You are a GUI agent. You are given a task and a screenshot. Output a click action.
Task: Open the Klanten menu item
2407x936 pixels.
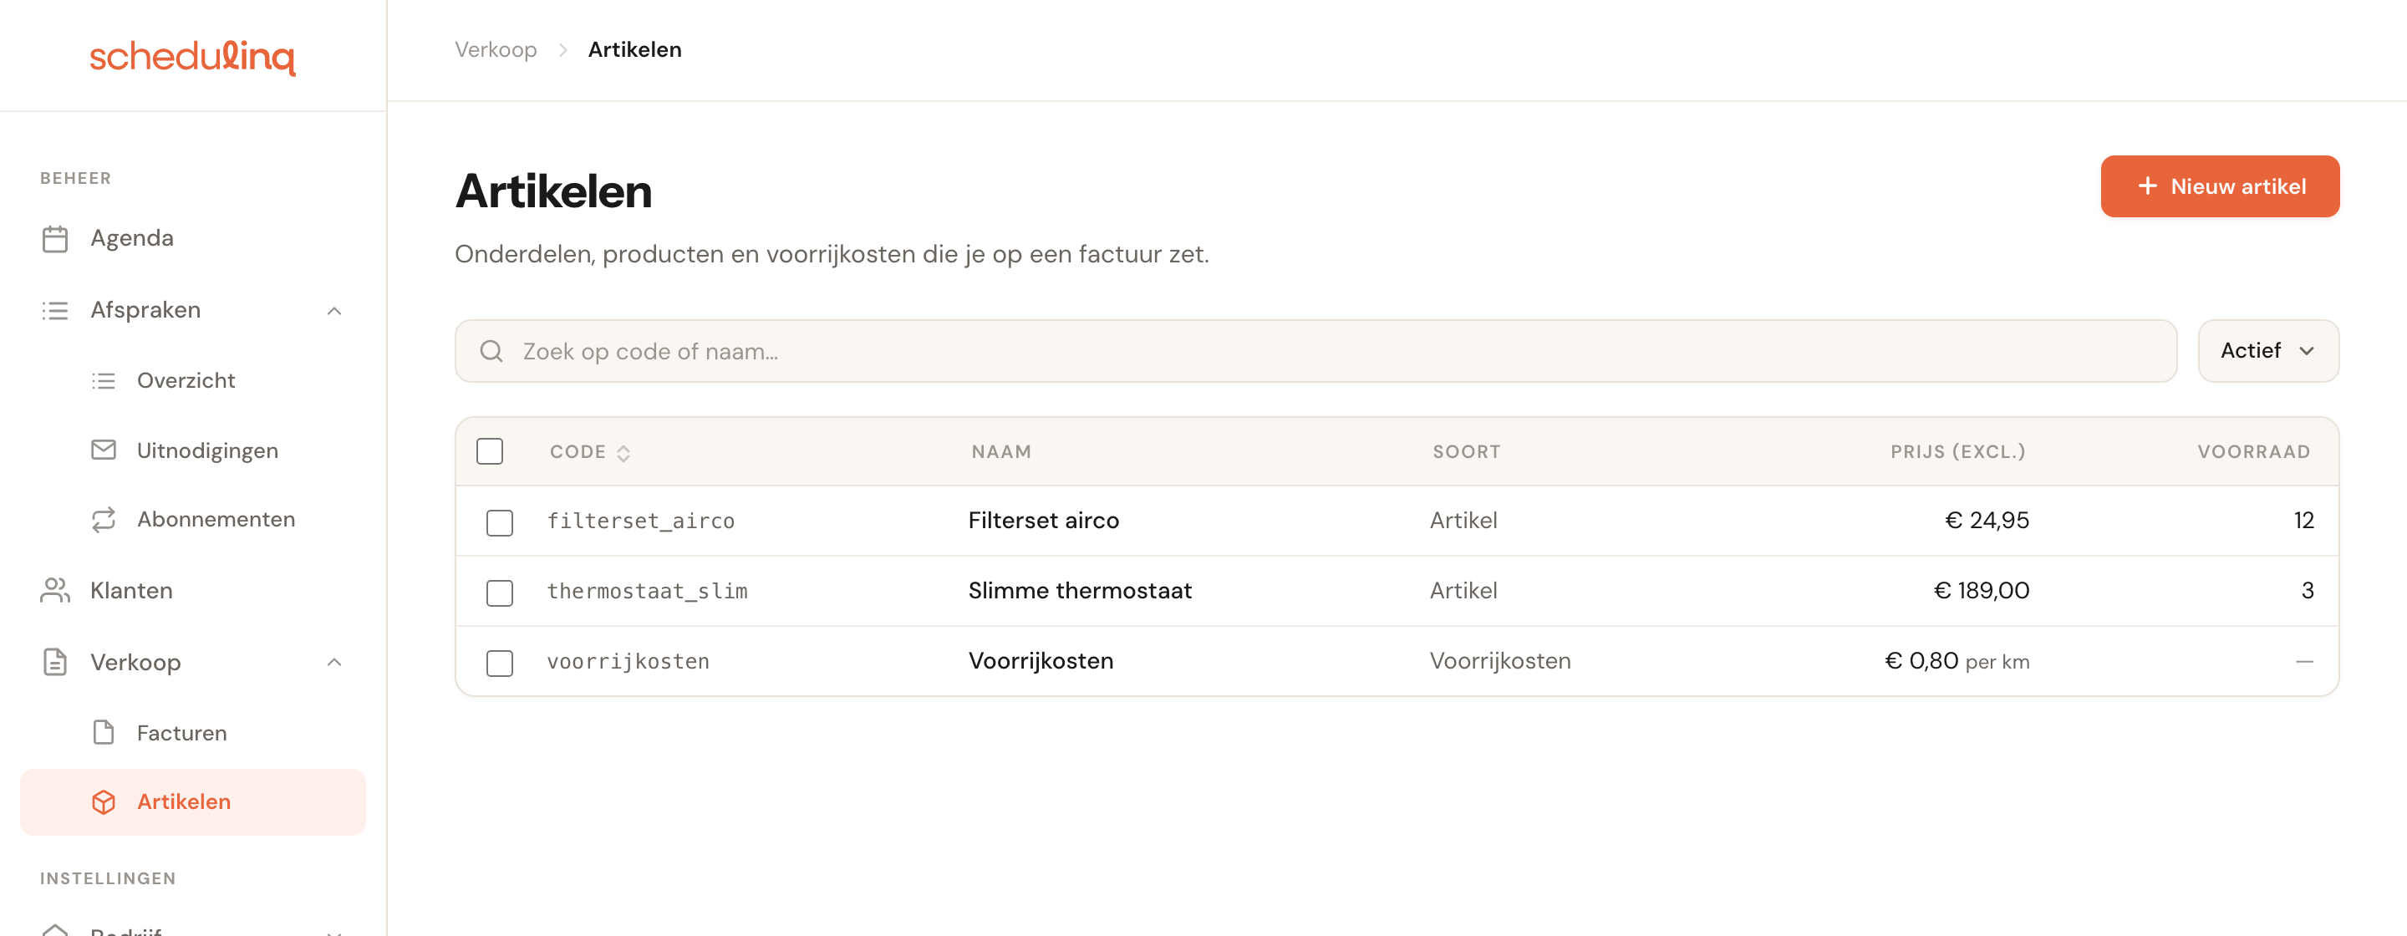[132, 590]
